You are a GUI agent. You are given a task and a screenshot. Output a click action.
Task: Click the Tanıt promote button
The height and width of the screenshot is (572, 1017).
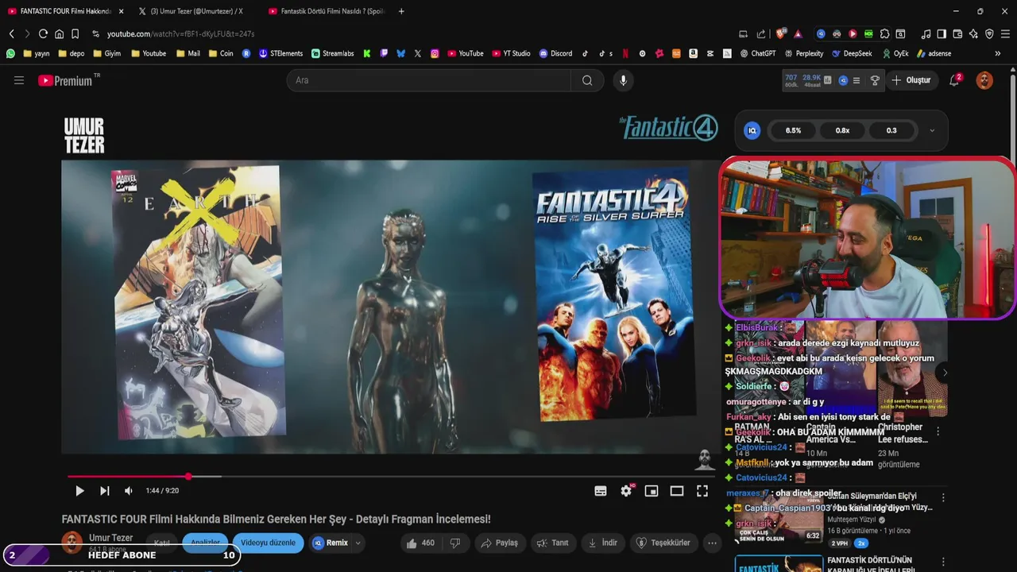coord(552,543)
